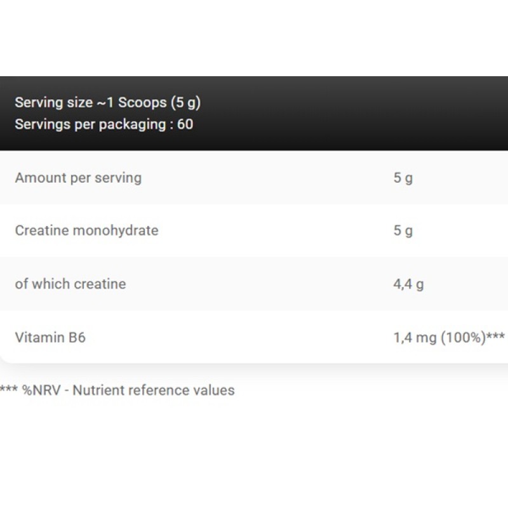Click the "Creatine monohydrate" row label
Image resolution: width=508 pixels, height=508 pixels.
click(86, 231)
